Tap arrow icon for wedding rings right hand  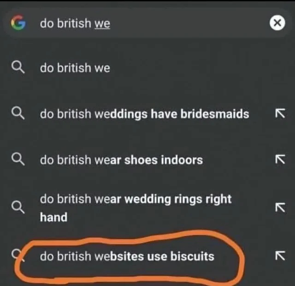(x=280, y=207)
